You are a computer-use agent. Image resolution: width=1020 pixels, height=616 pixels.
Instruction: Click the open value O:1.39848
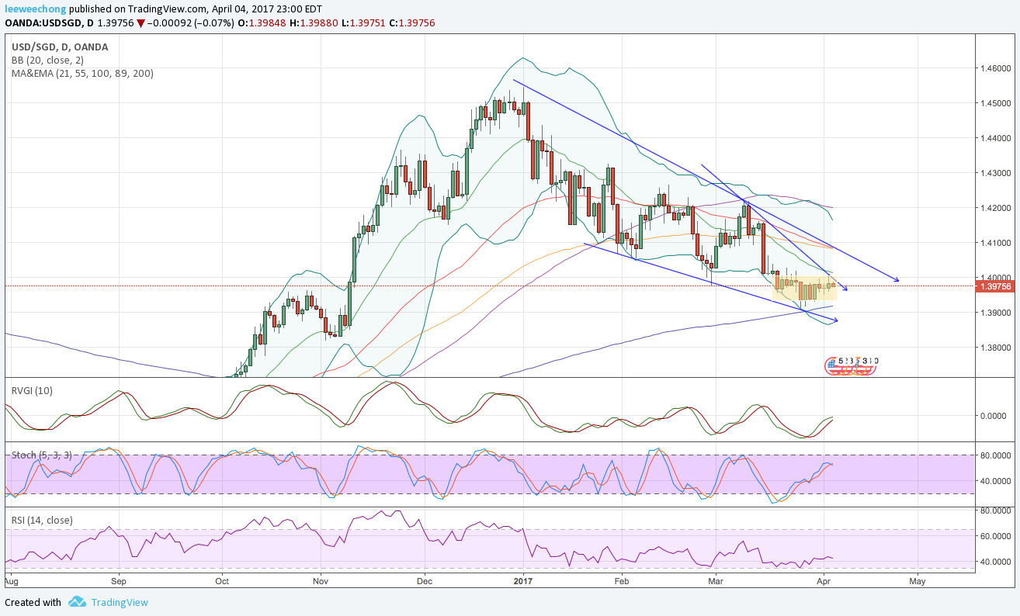[262, 23]
